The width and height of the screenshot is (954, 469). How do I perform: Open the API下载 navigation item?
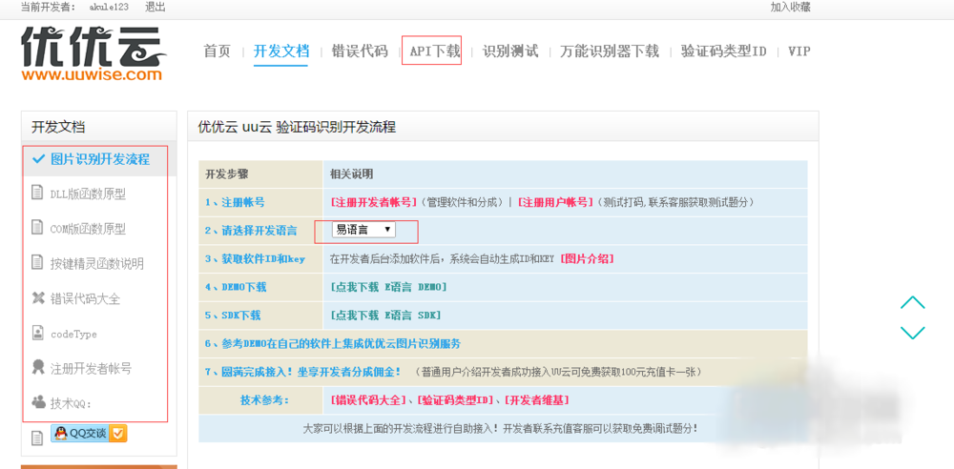[x=434, y=51]
